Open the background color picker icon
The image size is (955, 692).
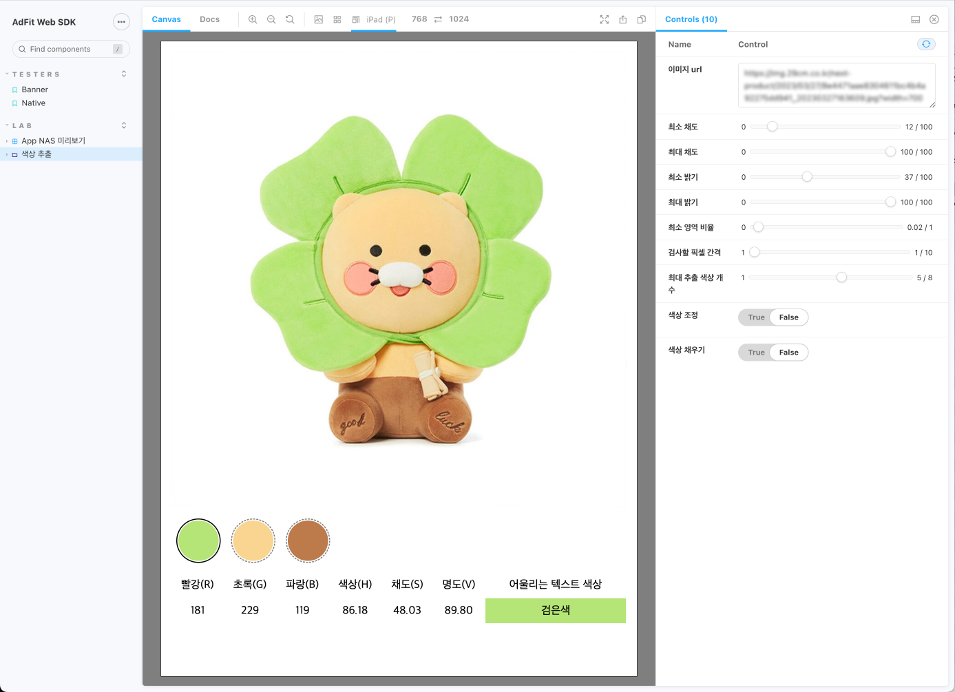319,19
